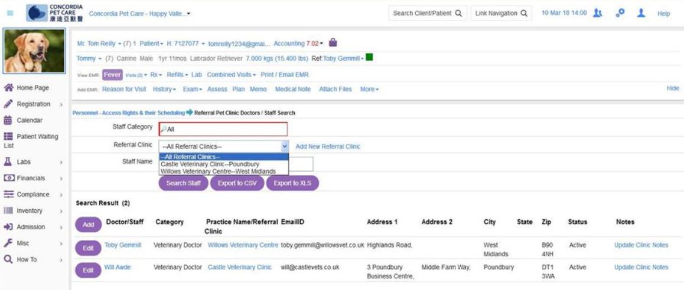Open the Lab link

tap(197, 75)
